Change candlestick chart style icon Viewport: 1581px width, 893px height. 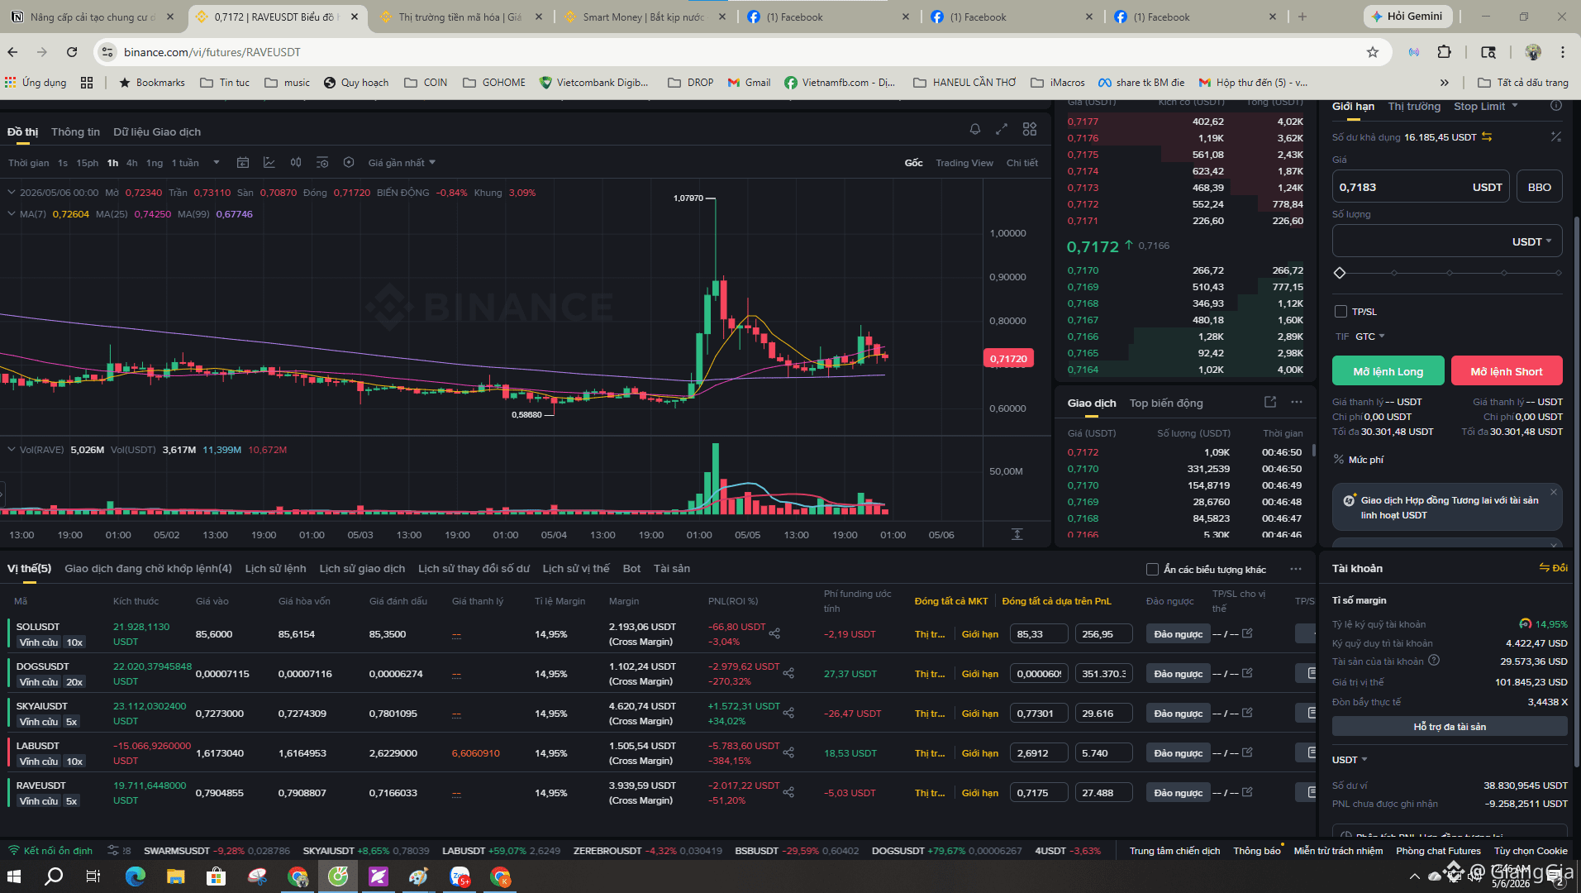(296, 163)
